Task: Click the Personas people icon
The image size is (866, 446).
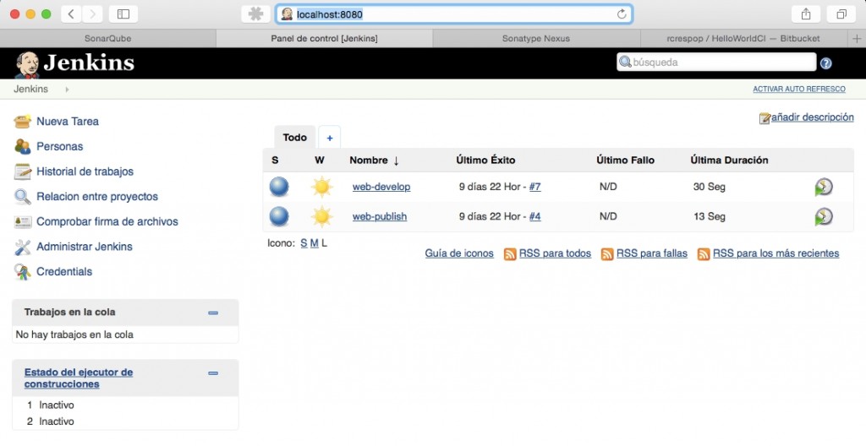Action: (23, 146)
